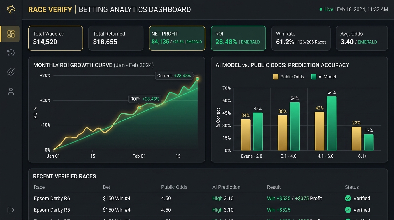This screenshot has height=220, width=394.
Task: Click the 64% AI Model bar
Action: (332, 123)
